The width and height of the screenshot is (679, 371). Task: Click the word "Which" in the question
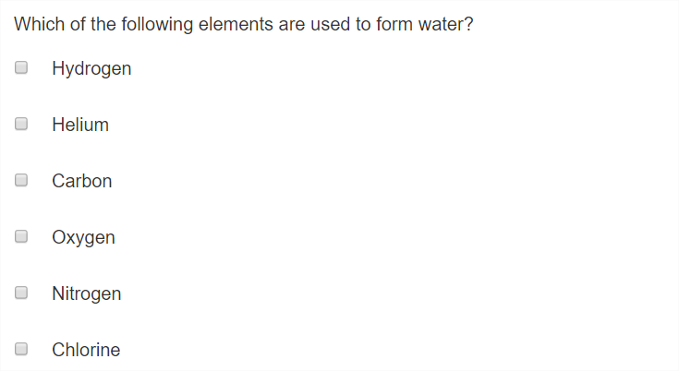pos(39,24)
